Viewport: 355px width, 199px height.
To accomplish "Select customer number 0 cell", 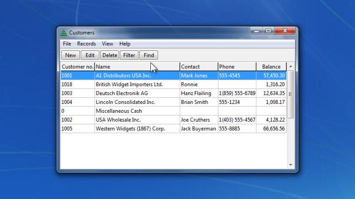I will point(78,111).
